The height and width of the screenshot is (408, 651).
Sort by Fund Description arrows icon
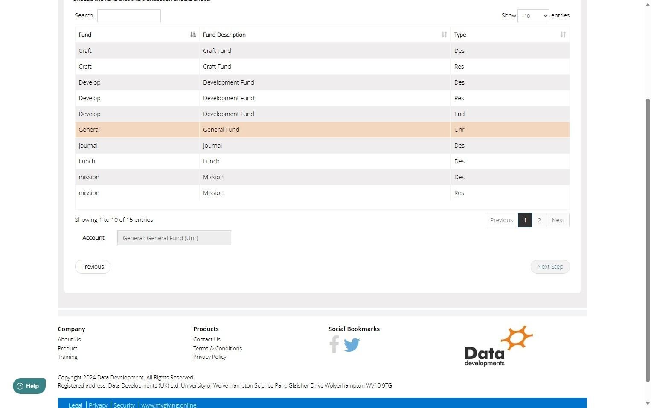coord(444,35)
